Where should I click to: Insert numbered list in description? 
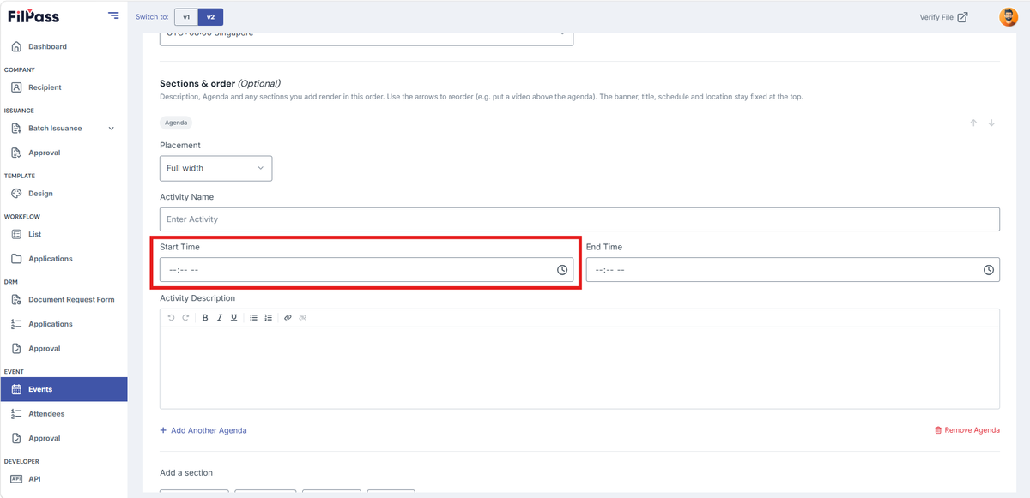click(x=269, y=317)
